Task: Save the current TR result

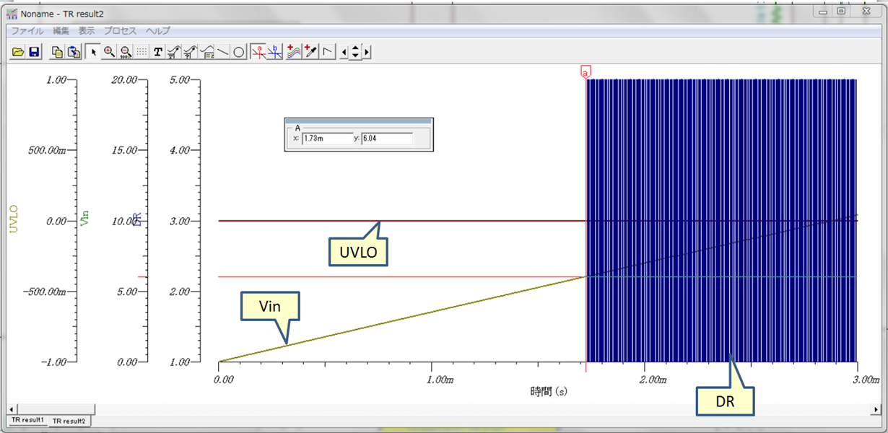Action: tap(36, 51)
